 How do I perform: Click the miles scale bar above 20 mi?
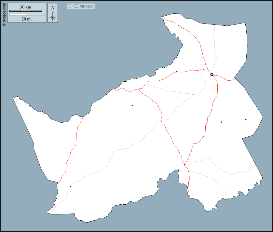[x=26, y=15]
